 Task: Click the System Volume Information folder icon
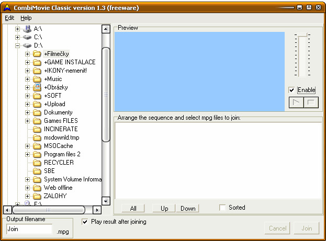pyautogui.click(x=37, y=179)
